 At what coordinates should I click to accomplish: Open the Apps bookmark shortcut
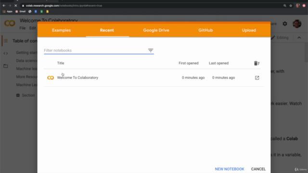pyautogui.click(x=8, y=12)
